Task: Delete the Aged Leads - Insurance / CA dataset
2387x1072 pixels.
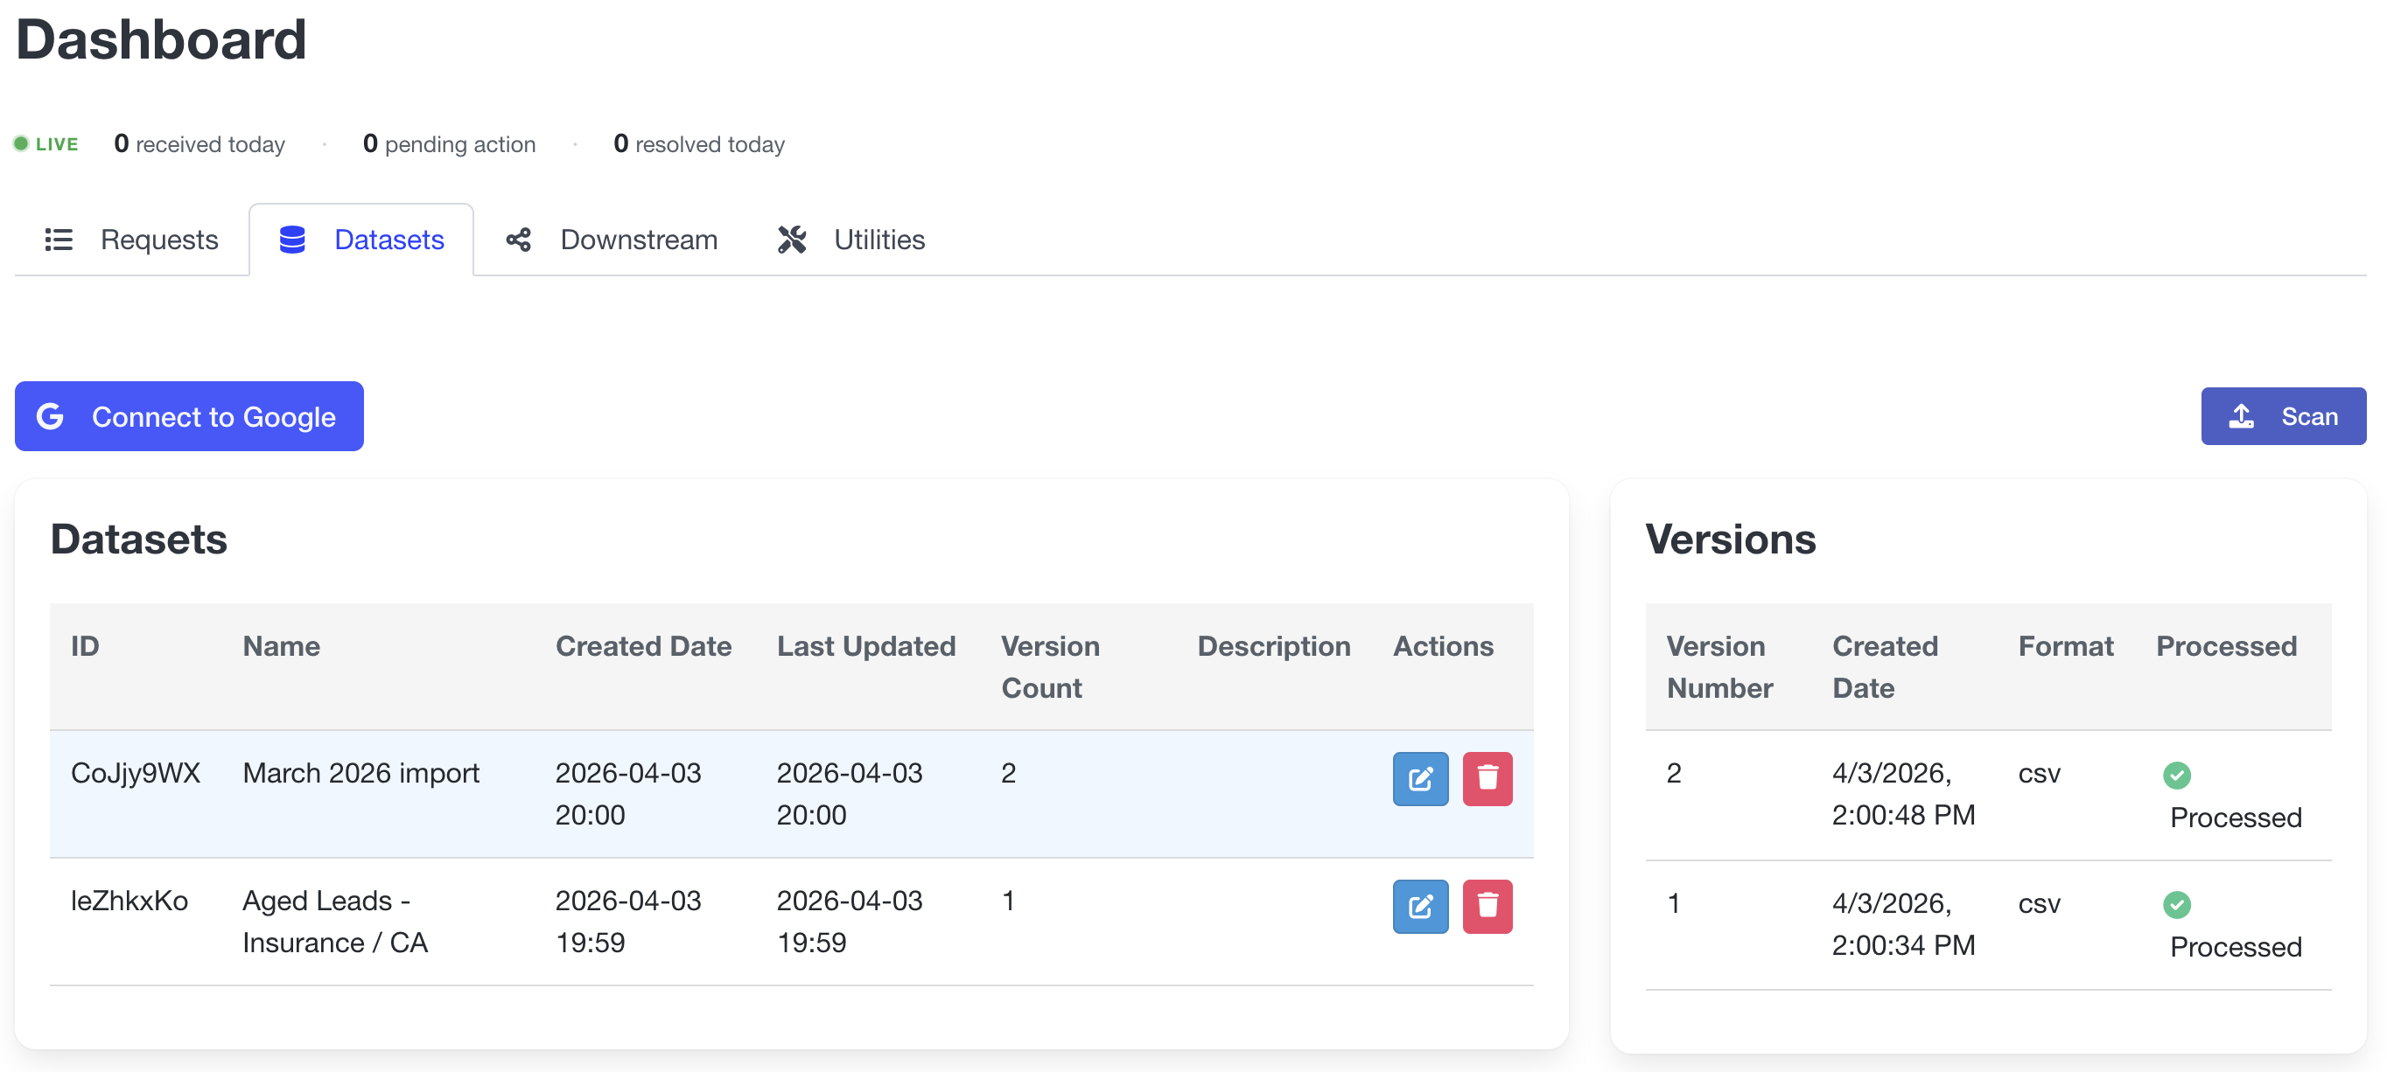Action: click(1488, 908)
